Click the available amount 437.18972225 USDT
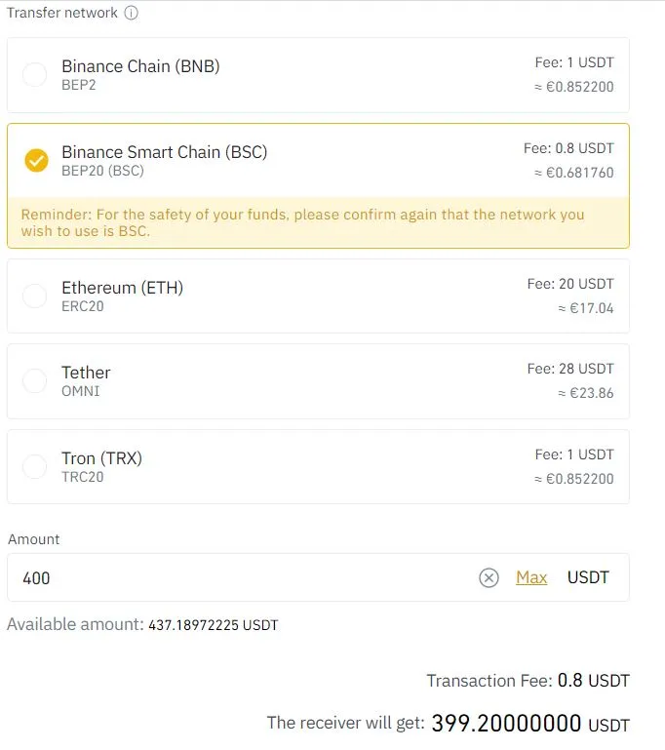This screenshot has width=665, height=750. 214,625
